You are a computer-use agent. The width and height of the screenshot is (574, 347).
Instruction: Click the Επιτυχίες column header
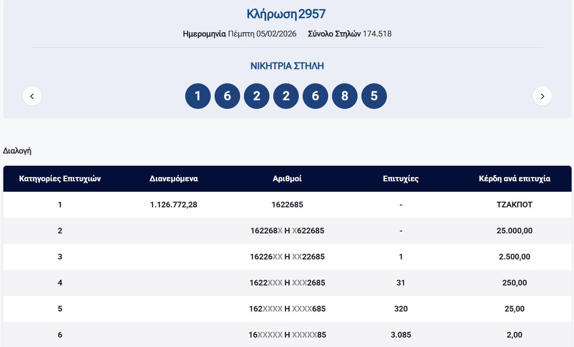pos(401,179)
